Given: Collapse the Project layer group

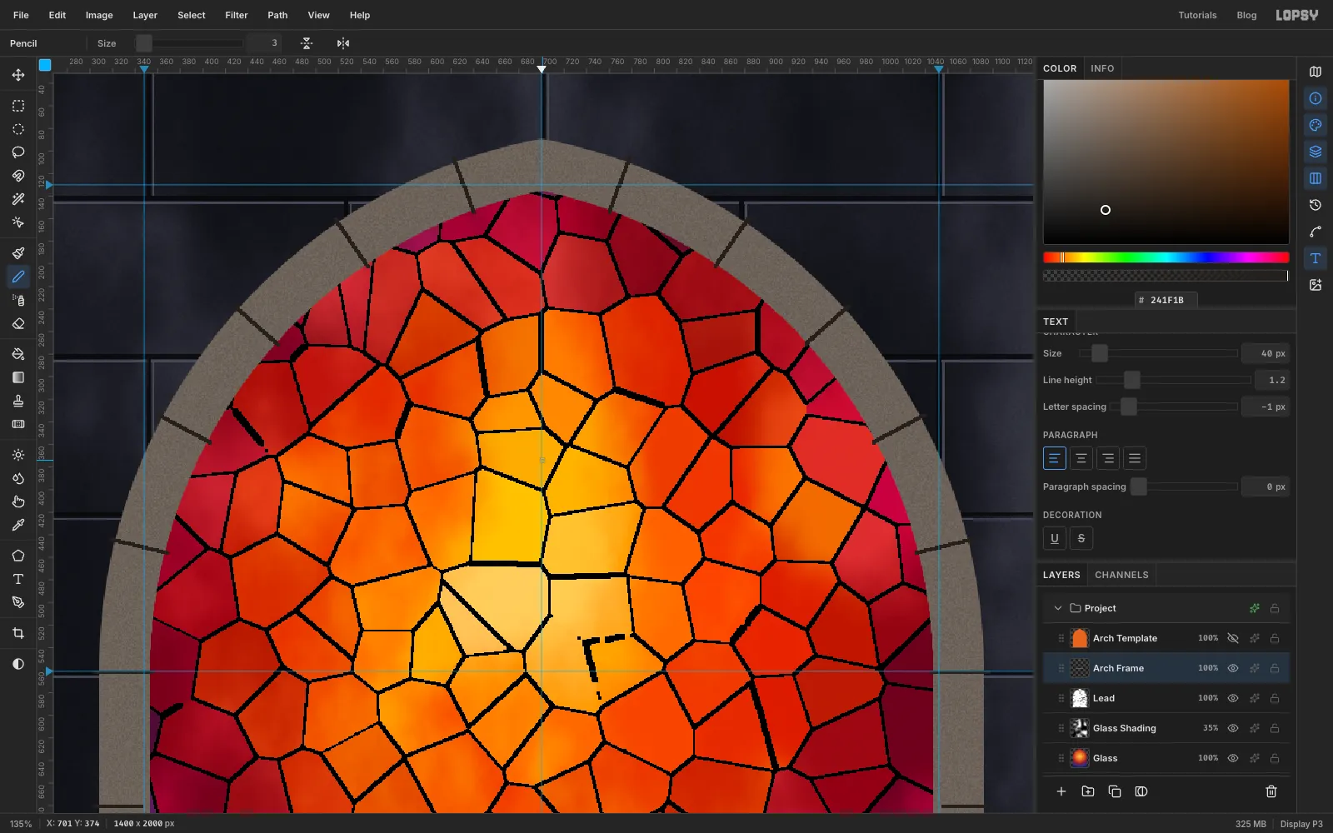Looking at the screenshot, I should pos(1058,608).
